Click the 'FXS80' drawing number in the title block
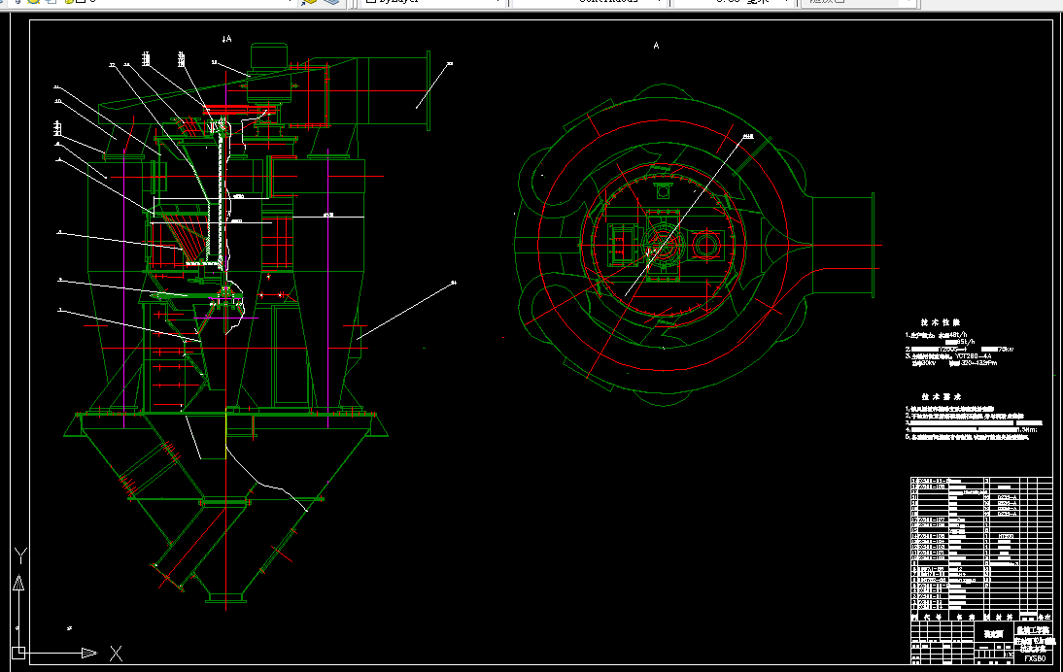 click(1035, 658)
